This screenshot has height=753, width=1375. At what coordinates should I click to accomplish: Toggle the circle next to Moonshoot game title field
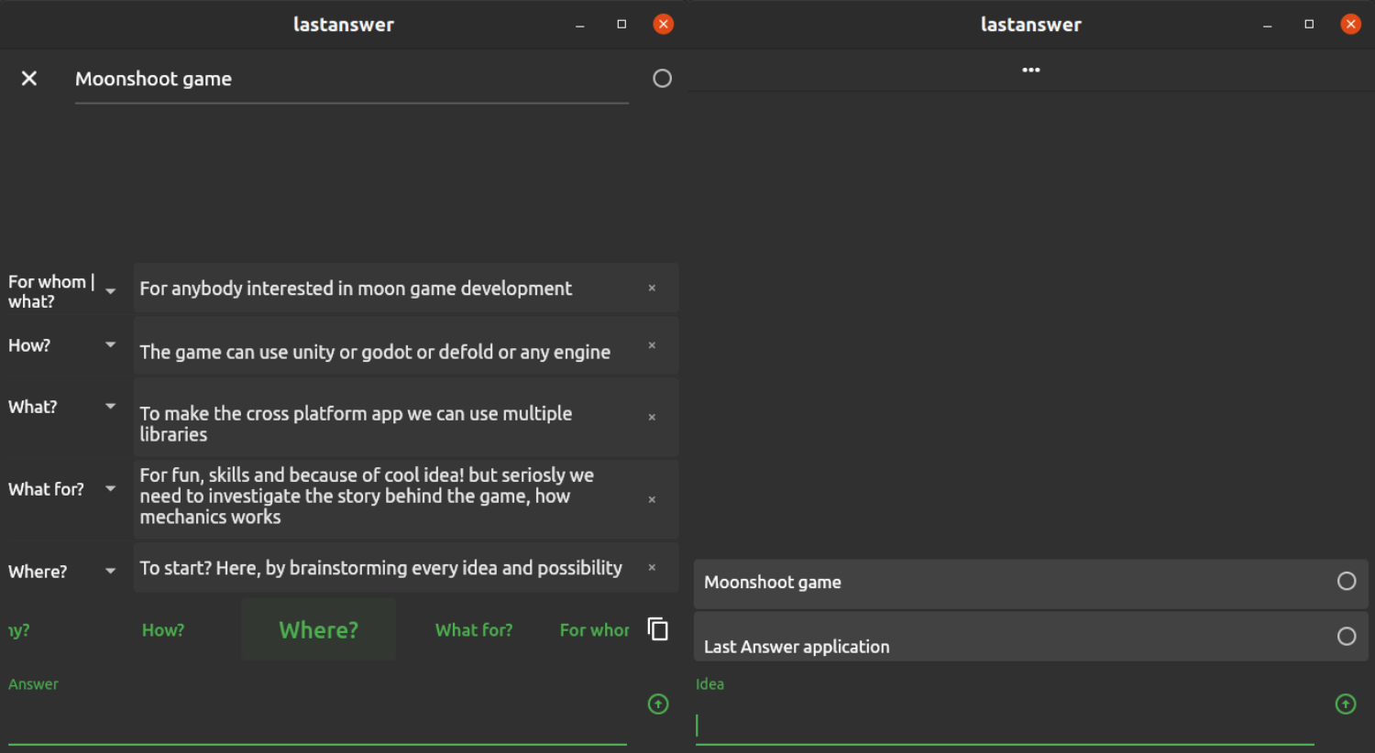(662, 79)
